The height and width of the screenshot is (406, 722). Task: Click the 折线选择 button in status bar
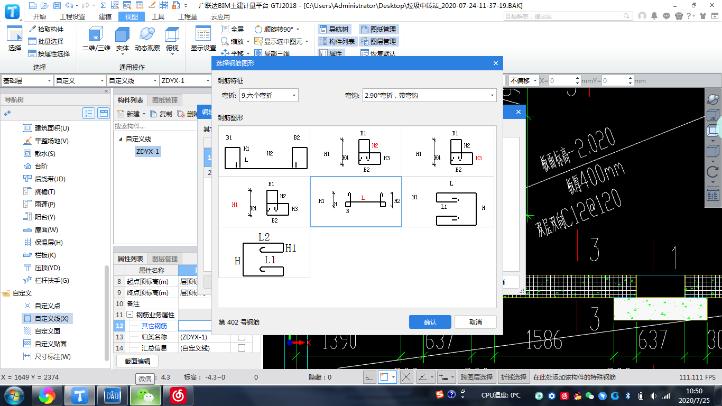[x=514, y=377]
